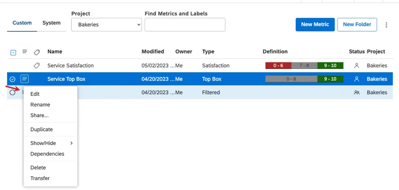Toggle the select-all checkbox in table header
The image size is (399, 190).
[13, 52]
